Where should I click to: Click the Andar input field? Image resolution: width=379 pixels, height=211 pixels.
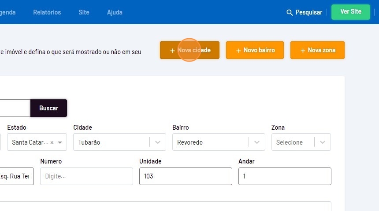click(284, 176)
